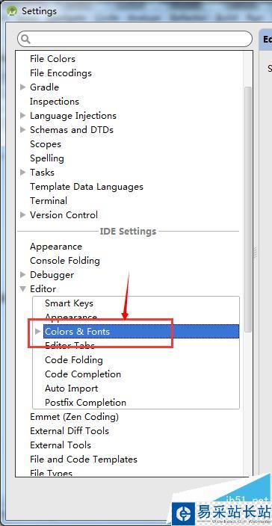Expand the Version Control node
Screen dimensions: 272x526
pyautogui.click(x=23, y=215)
